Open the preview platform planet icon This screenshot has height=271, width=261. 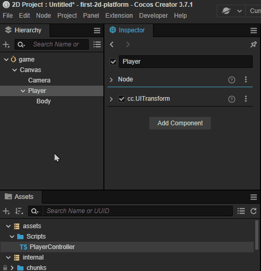[x=226, y=11]
